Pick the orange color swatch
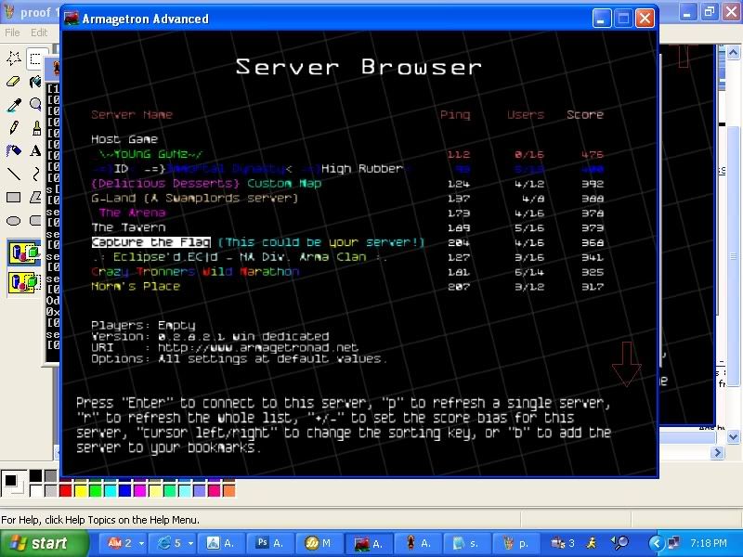This screenshot has height=557, width=743. (x=229, y=491)
